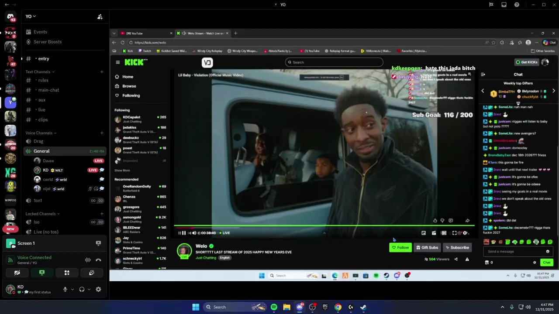This screenshot has width=559, height=314.
Task: Collapse the Kick chat panel
Action: click(x=483, y=75)
